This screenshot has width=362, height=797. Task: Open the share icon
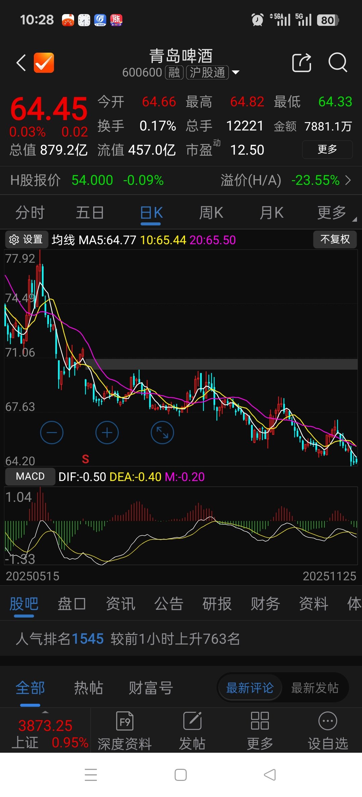[302, 62]
